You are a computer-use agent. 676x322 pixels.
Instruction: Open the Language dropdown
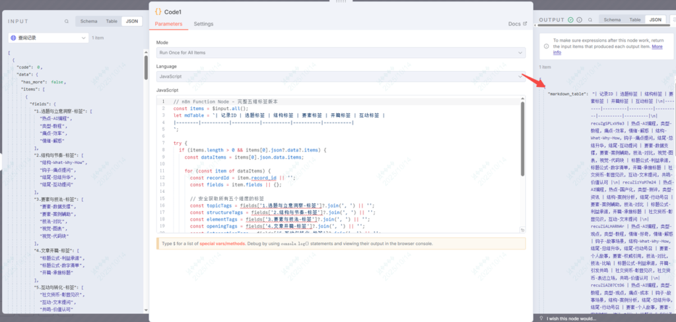pos(340,76)
